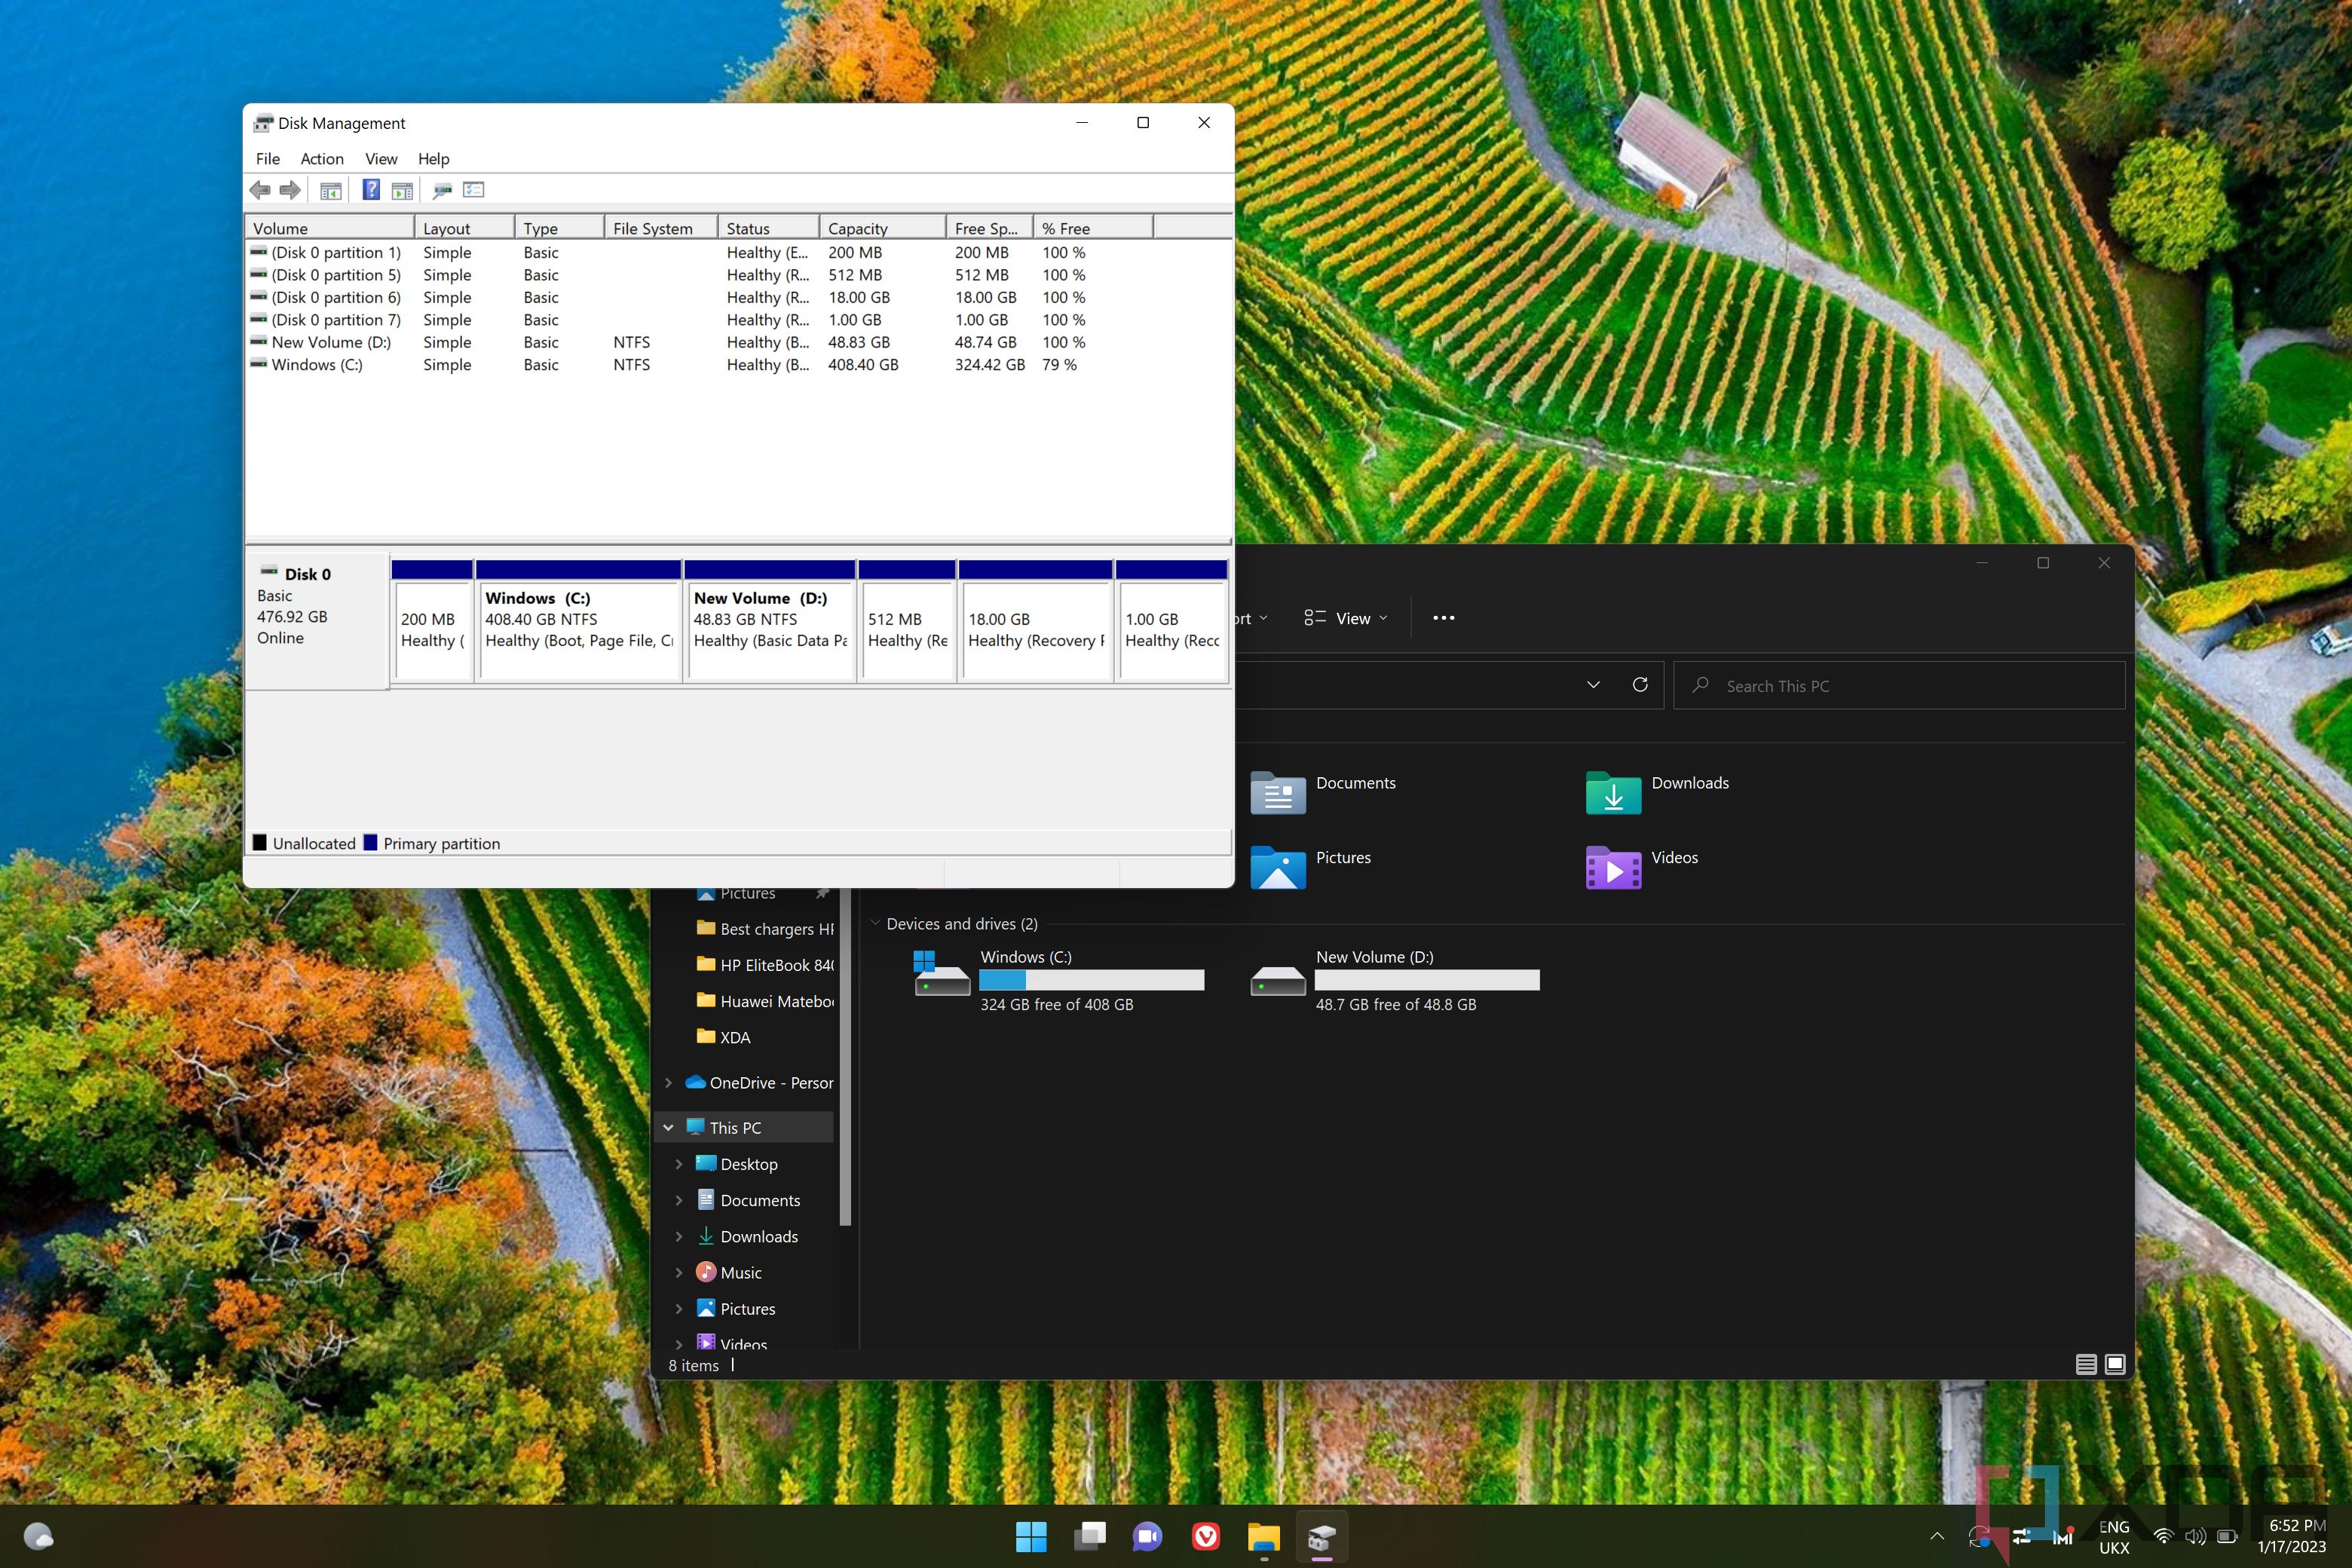Open the Action menu in Disk Management
2352x1568 pixels.
pyautogui.click(x=322, y=158)
